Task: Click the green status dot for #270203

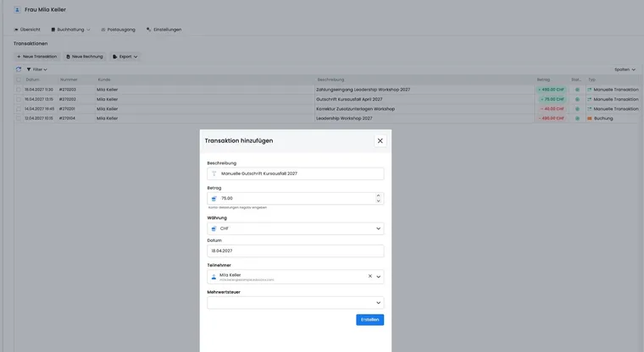Action: (577, 90)
